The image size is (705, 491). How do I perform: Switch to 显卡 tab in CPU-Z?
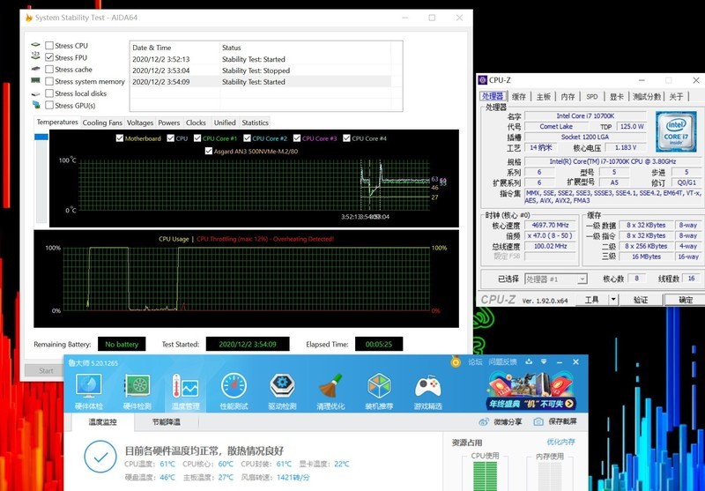tap(616, 97)
